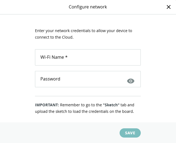
Task: Click the "upload the sketch" reminder line
Action: [x=84, y=111]
